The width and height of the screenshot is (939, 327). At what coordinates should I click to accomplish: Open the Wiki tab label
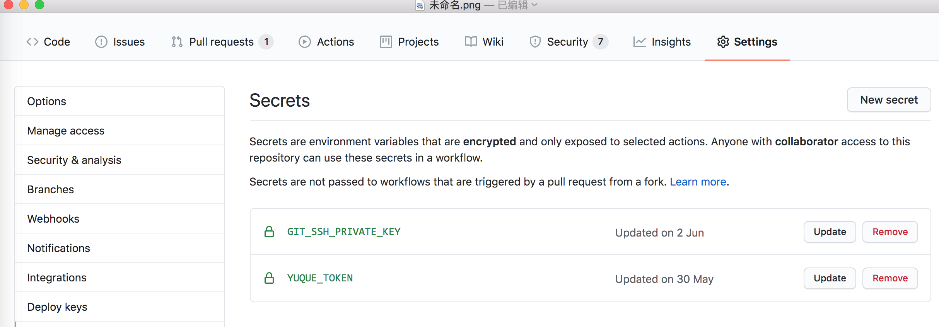[x=493, y=42]
